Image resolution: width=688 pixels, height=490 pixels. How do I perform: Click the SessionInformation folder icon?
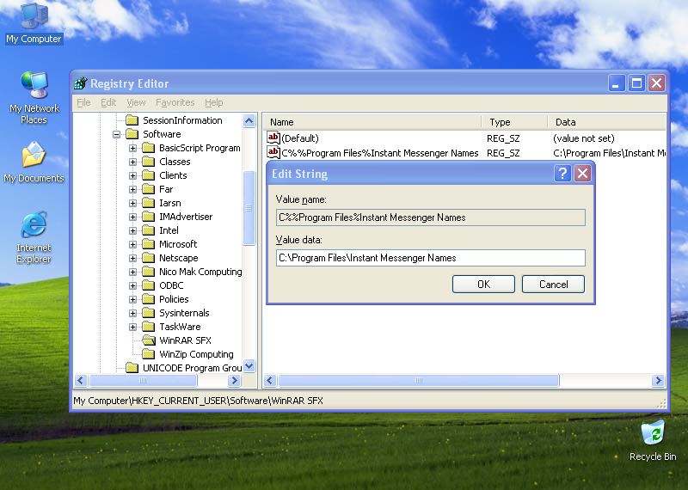click(x=132, y=120)
